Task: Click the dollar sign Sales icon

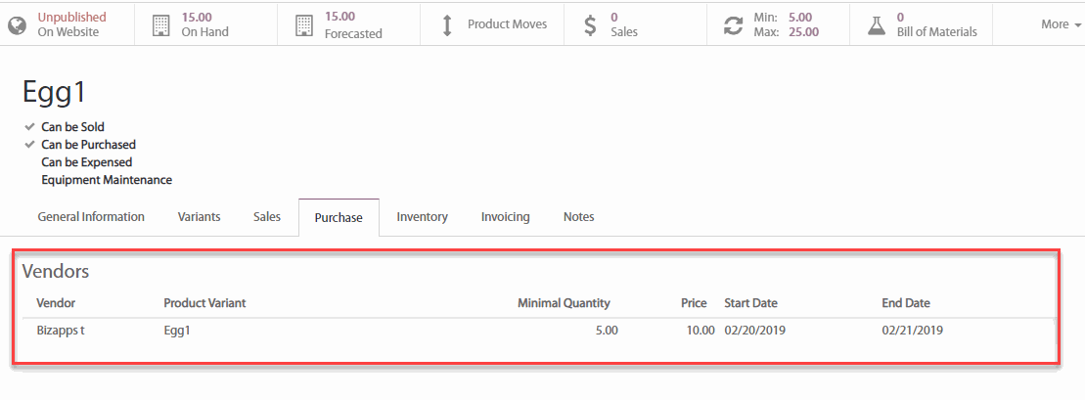Action: (x=590, y=24)
